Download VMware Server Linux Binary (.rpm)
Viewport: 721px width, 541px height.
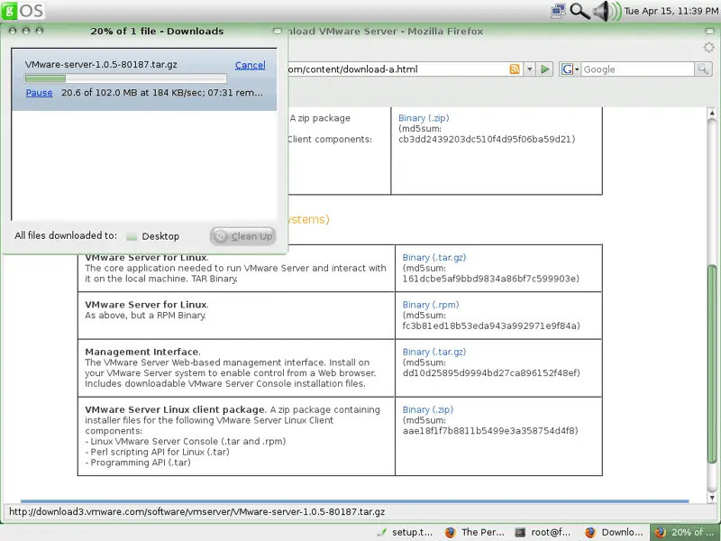tap(431, 305)
